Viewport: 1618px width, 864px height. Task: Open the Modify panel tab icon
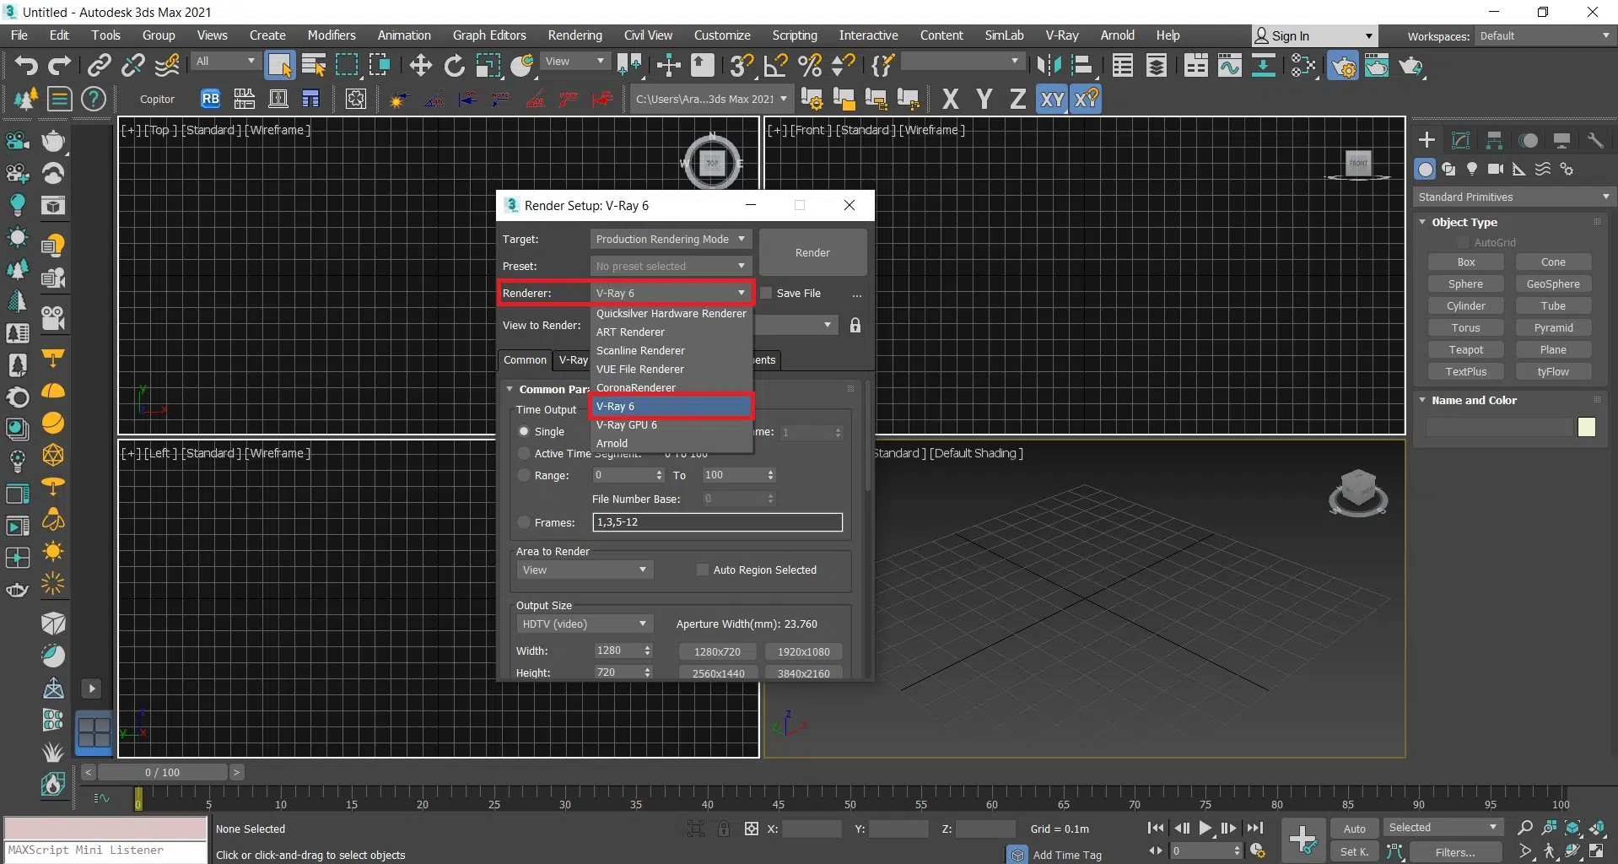point(1460,141)
